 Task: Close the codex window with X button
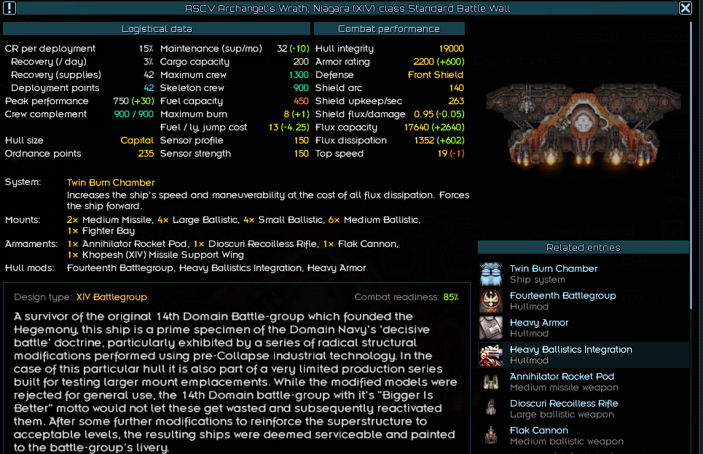coord(685,8)
